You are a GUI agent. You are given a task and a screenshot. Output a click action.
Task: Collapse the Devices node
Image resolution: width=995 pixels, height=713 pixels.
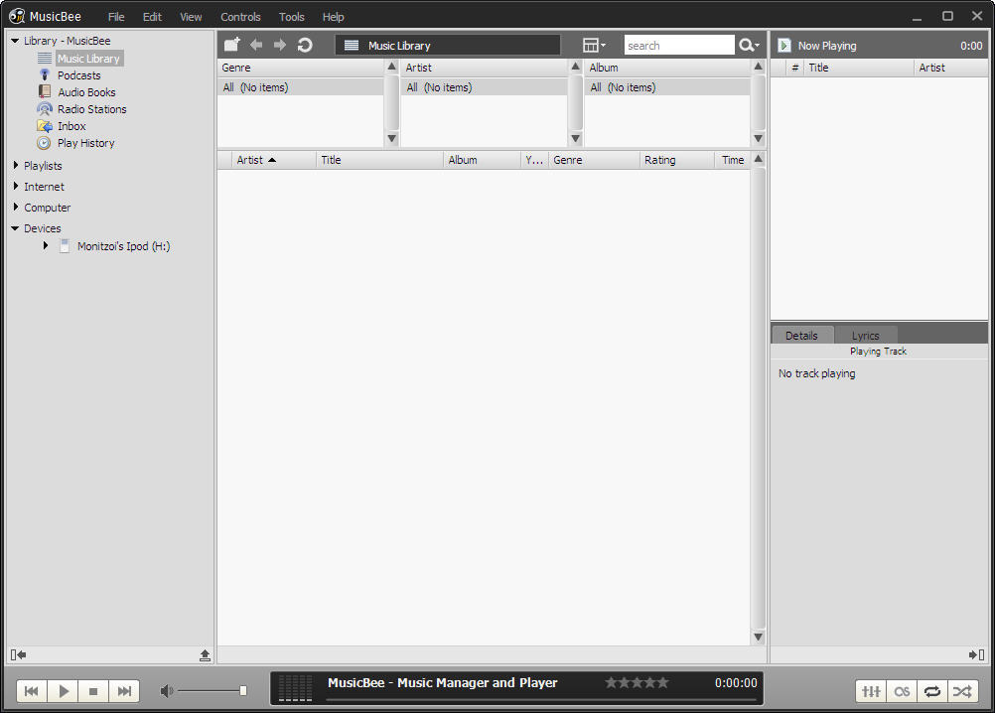point(15,228)
